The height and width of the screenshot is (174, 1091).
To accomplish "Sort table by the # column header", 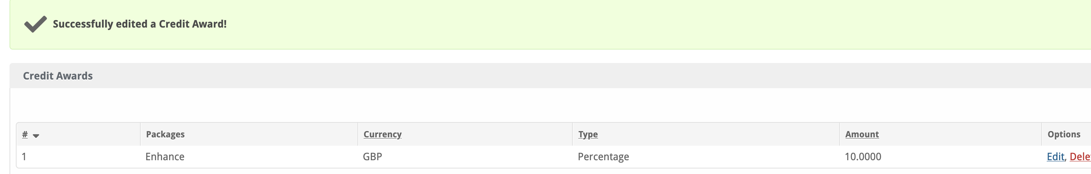I will 25,134.
